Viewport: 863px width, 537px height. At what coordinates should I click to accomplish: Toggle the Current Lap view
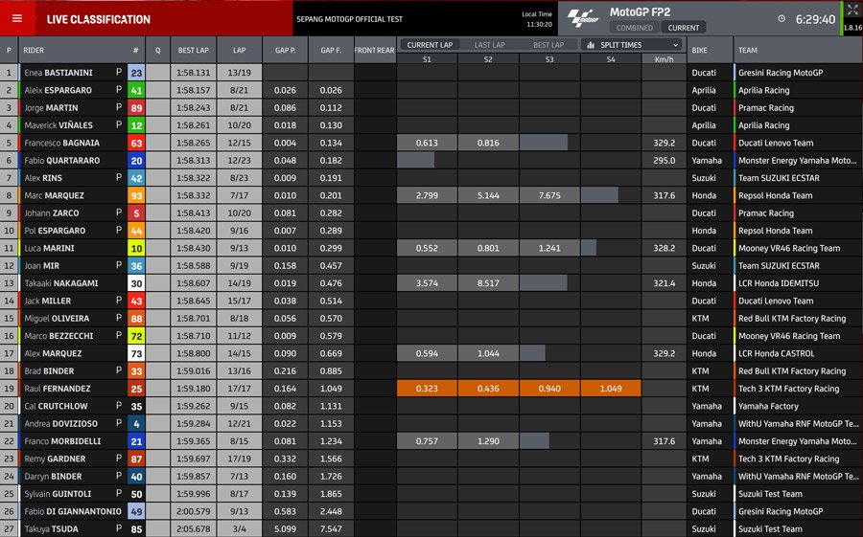[431, 45]
